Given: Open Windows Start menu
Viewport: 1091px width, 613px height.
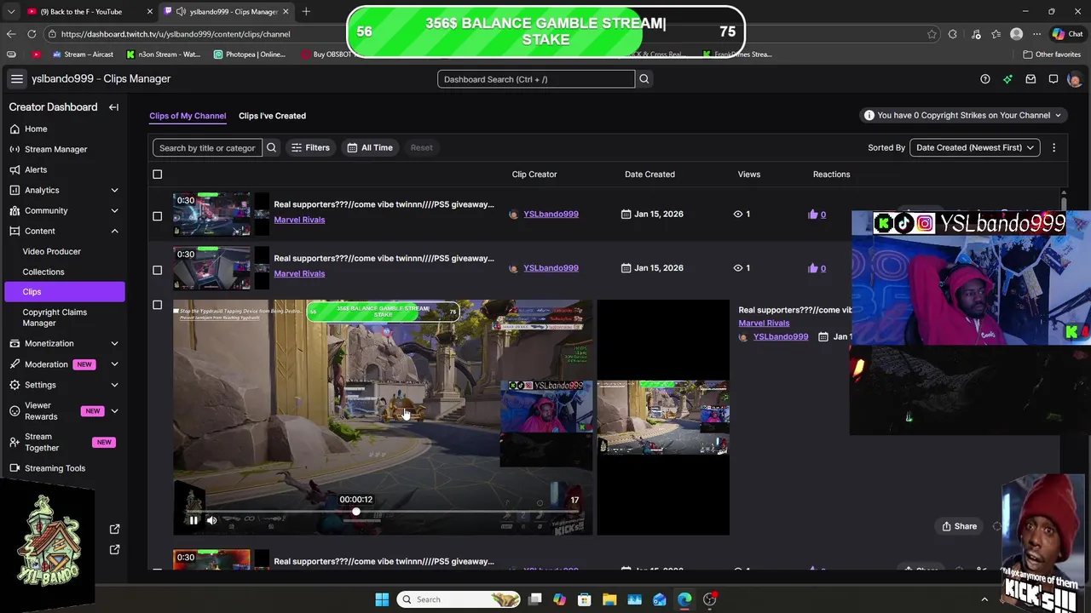Looking at the screenshot, I should (382, 599).
